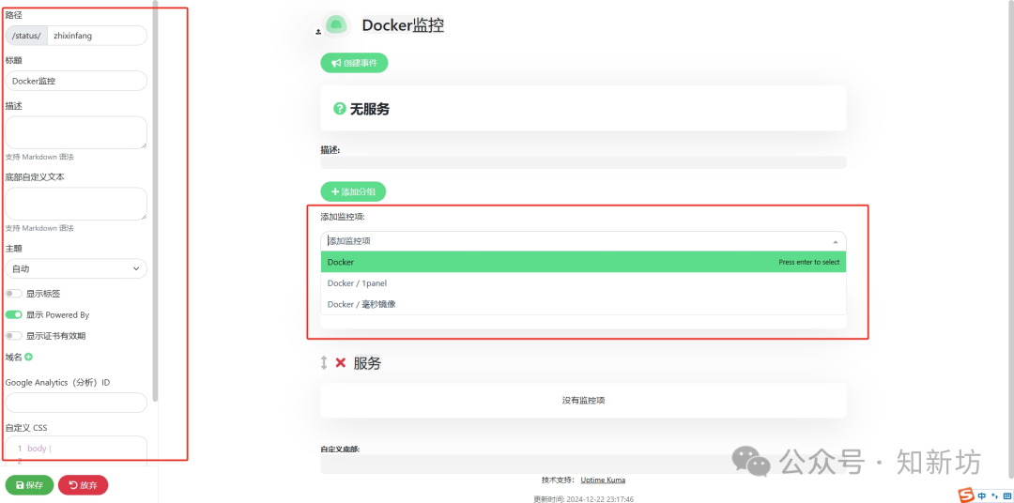Click the editable group name 服务
1014x503 pixels.
367,363
